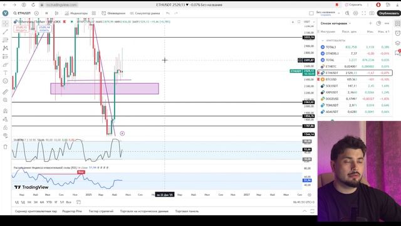The image size is (401, 226).
Task: Open the historical data trading tab
Action: click(144, 212)
